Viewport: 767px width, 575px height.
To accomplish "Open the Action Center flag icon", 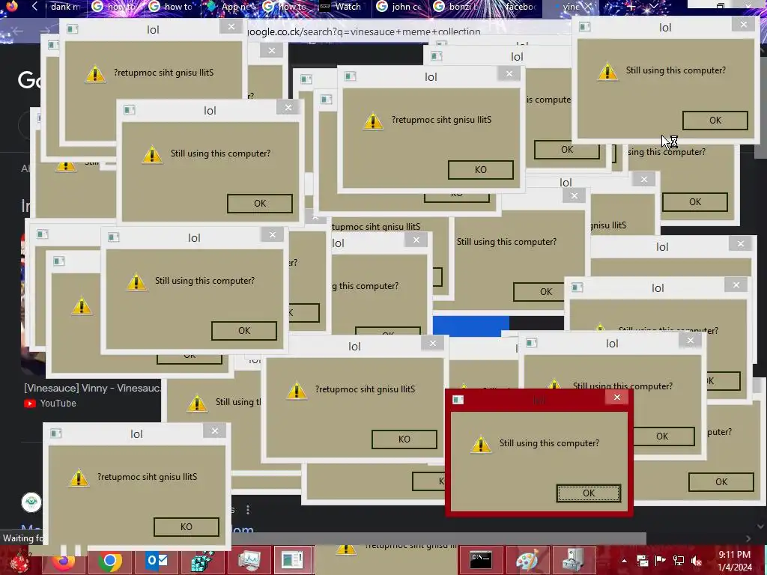I will (661, 561).
